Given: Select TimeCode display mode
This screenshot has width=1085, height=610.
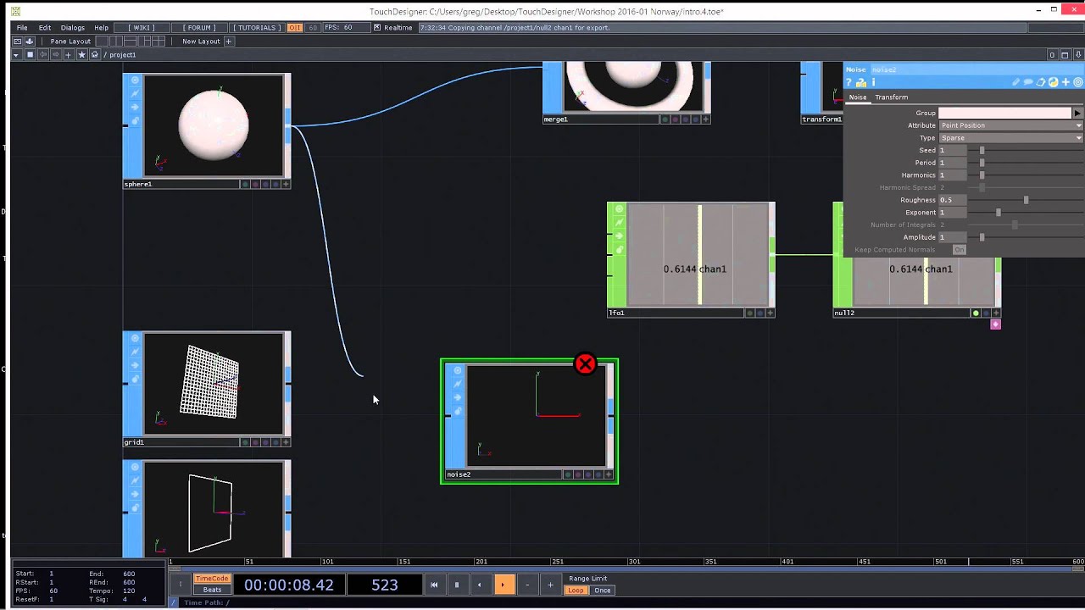Looking at the screenshot, I should [212, 579].
